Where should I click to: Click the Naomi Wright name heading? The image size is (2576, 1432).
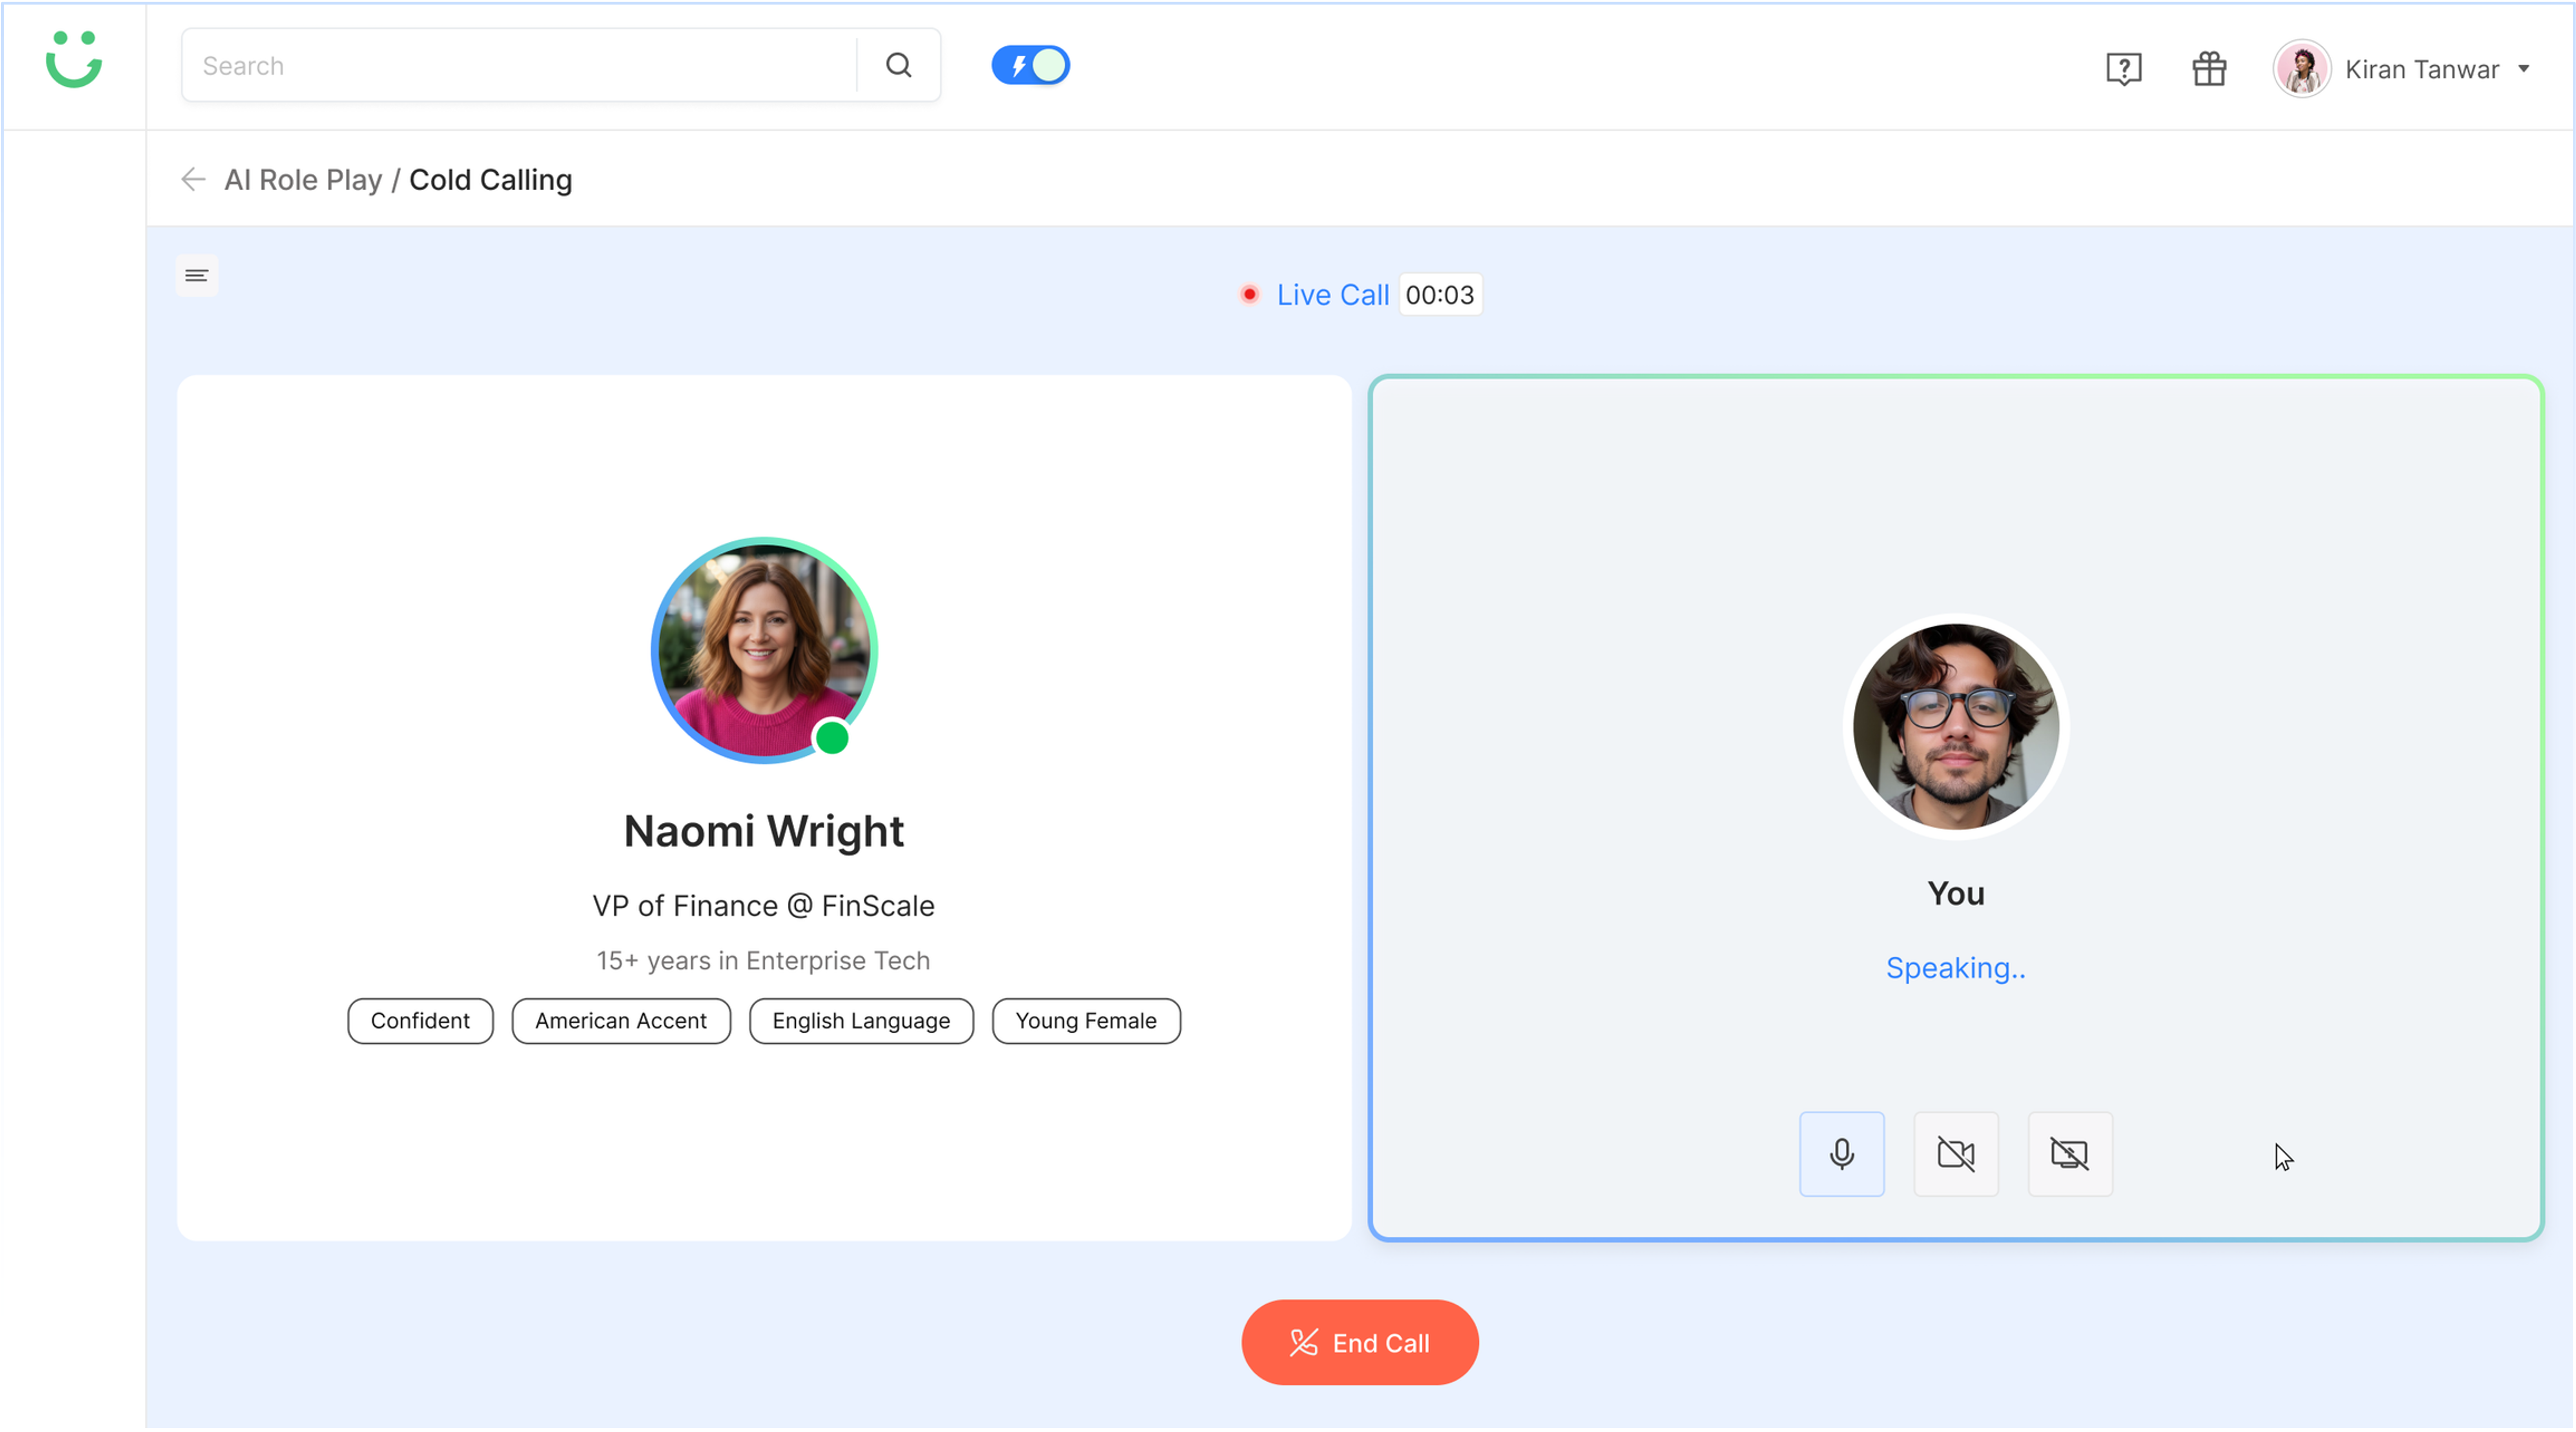click(x=764, y=831)
